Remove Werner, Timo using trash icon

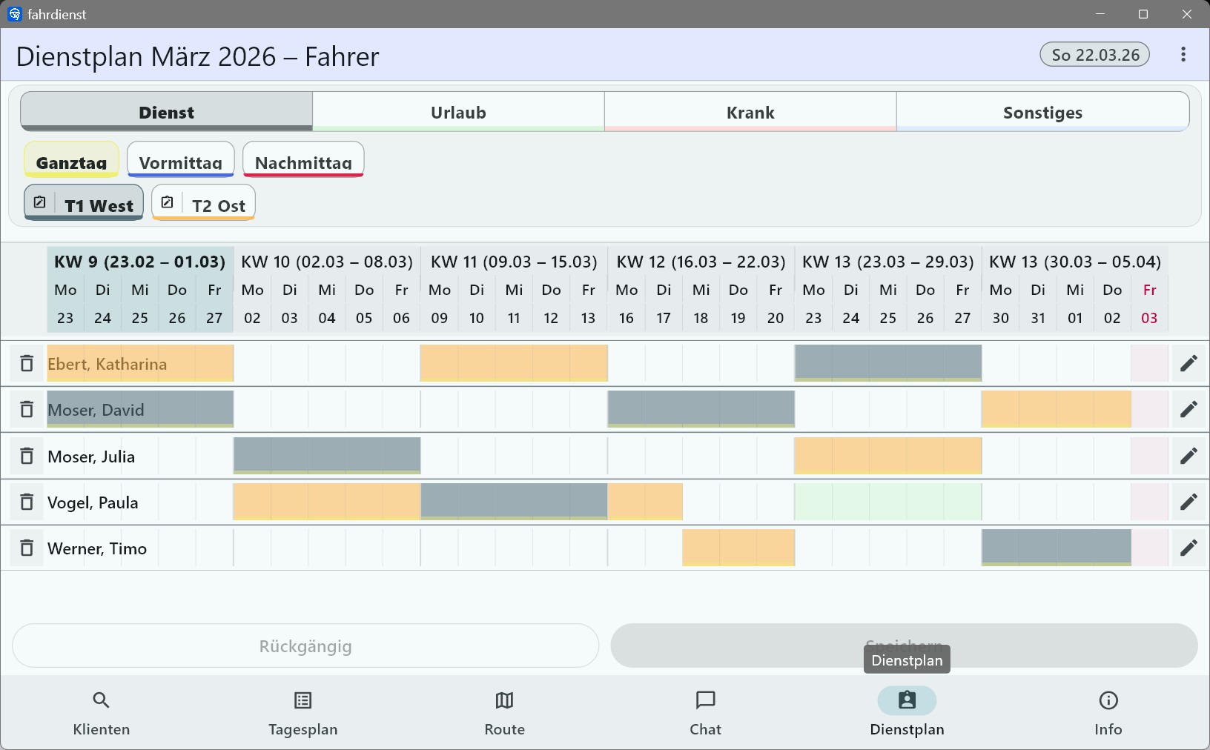[27, 548]
